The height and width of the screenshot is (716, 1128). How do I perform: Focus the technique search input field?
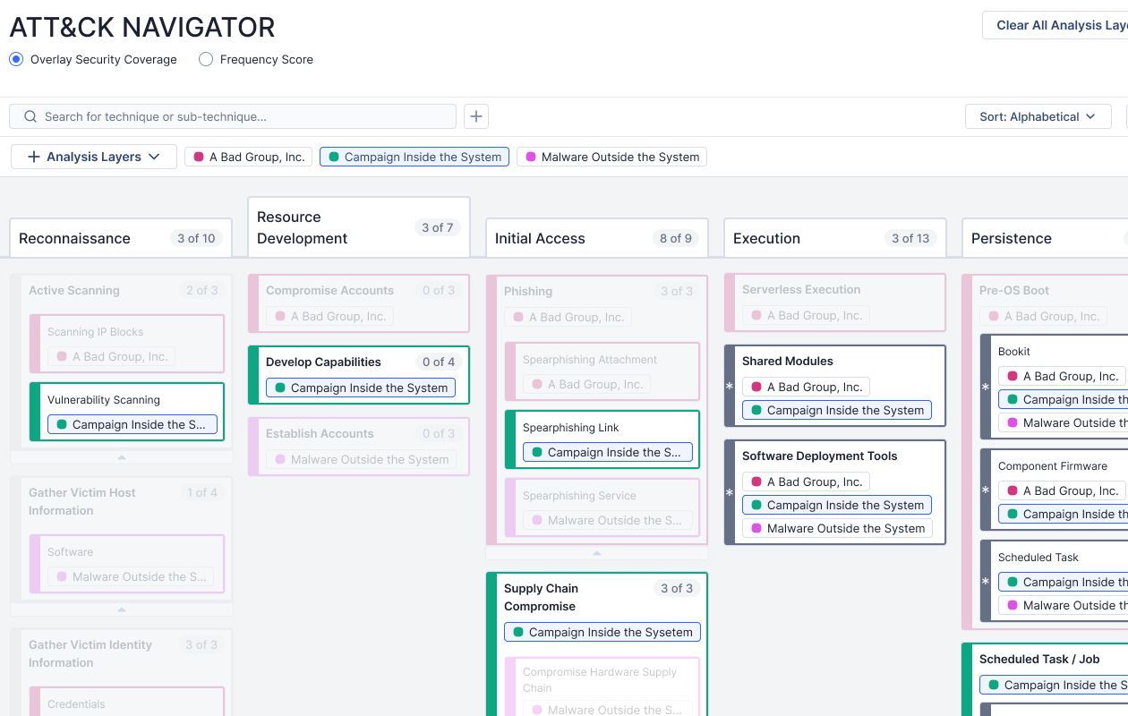233,116
